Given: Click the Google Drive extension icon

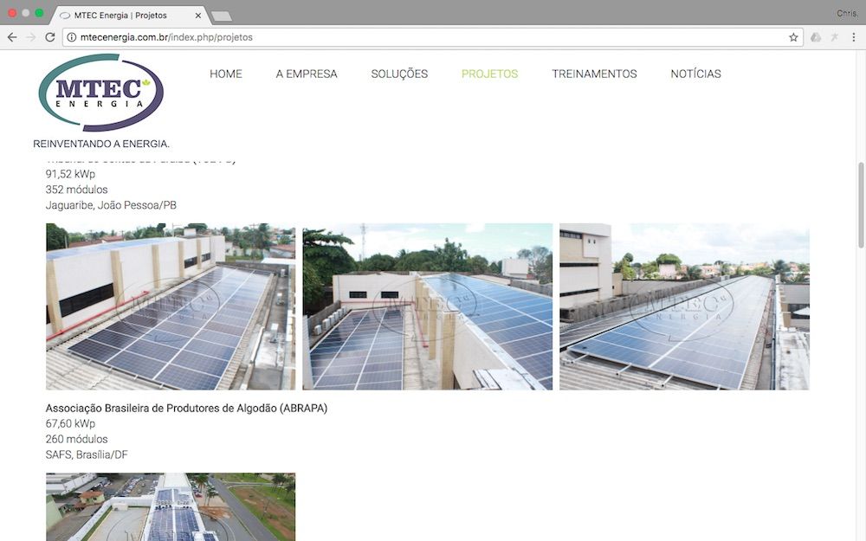Looking at the screenshot, I should (816, 37).
